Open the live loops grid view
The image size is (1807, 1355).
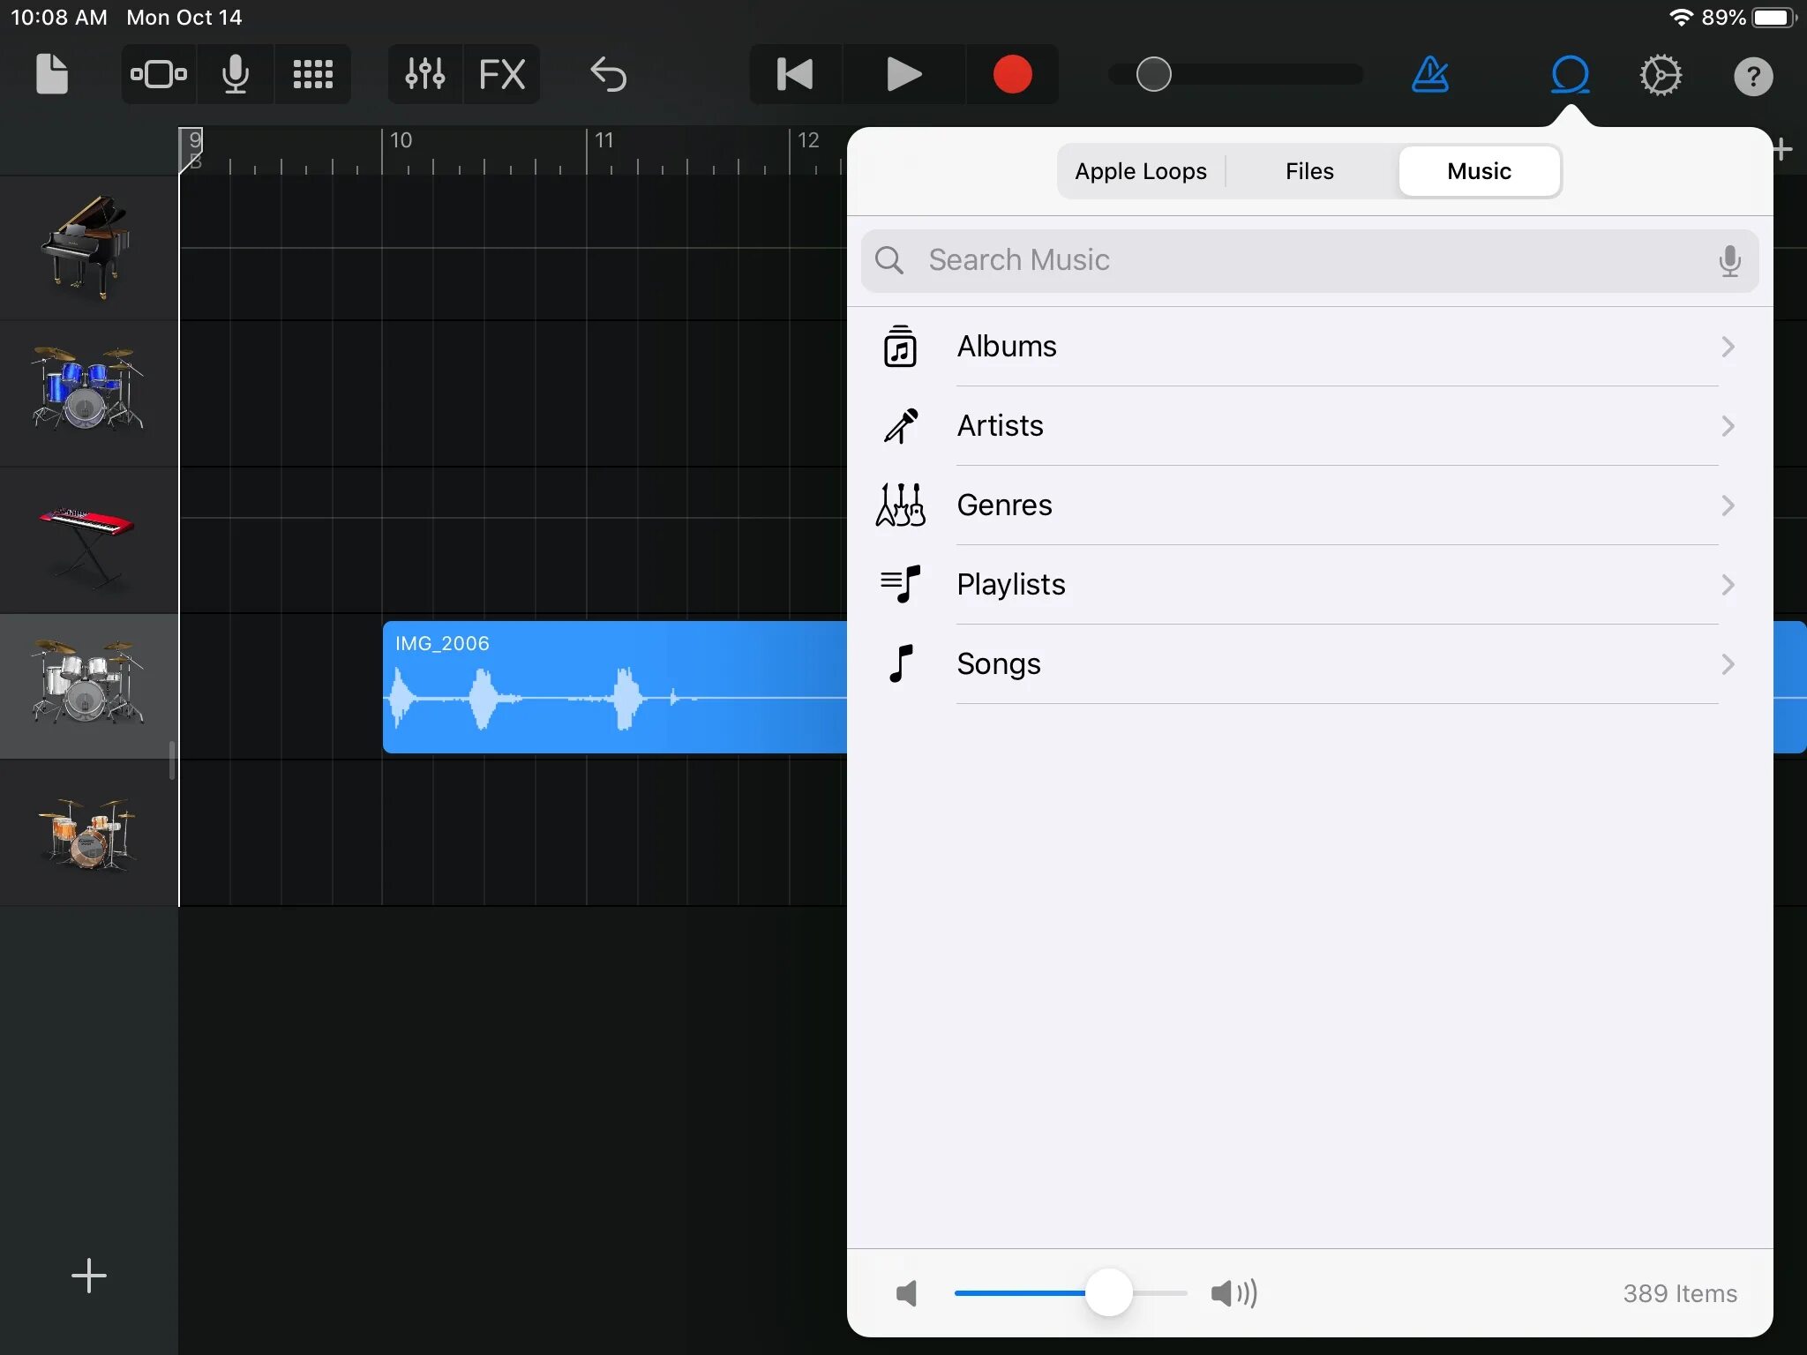pos(312,75)
